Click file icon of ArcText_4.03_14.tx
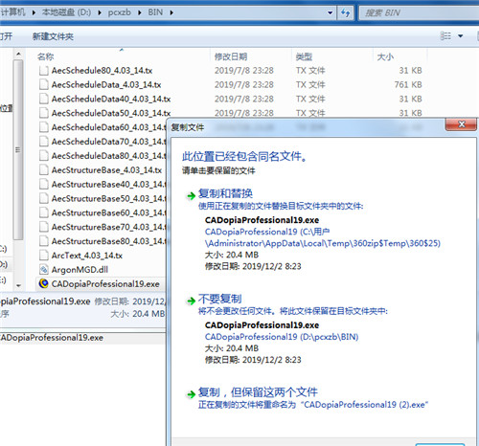The image size is (479, 446). coord(44,256)
